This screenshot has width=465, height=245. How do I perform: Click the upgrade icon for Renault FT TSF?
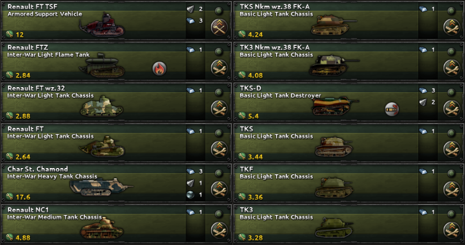tap(219, 27)
